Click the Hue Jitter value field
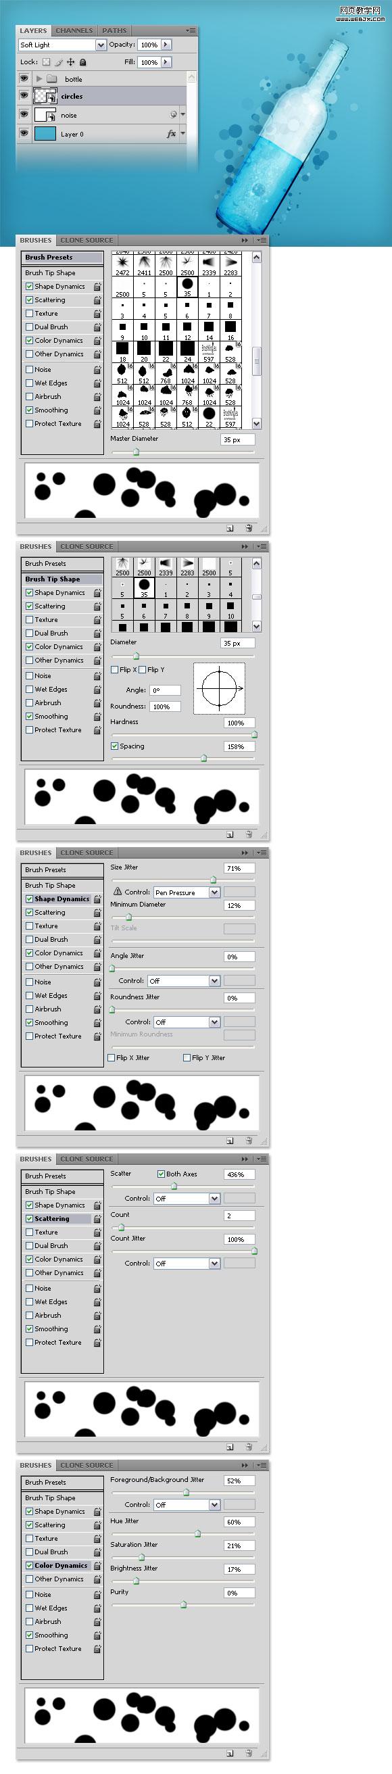Screen dimensions: 392x1774 [x=240, y=1522]
